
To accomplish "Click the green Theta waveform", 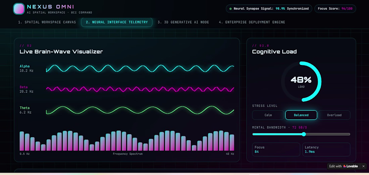I will tap(140, 110).
